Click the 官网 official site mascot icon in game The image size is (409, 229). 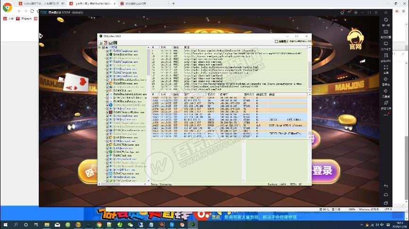pos(355,39)
